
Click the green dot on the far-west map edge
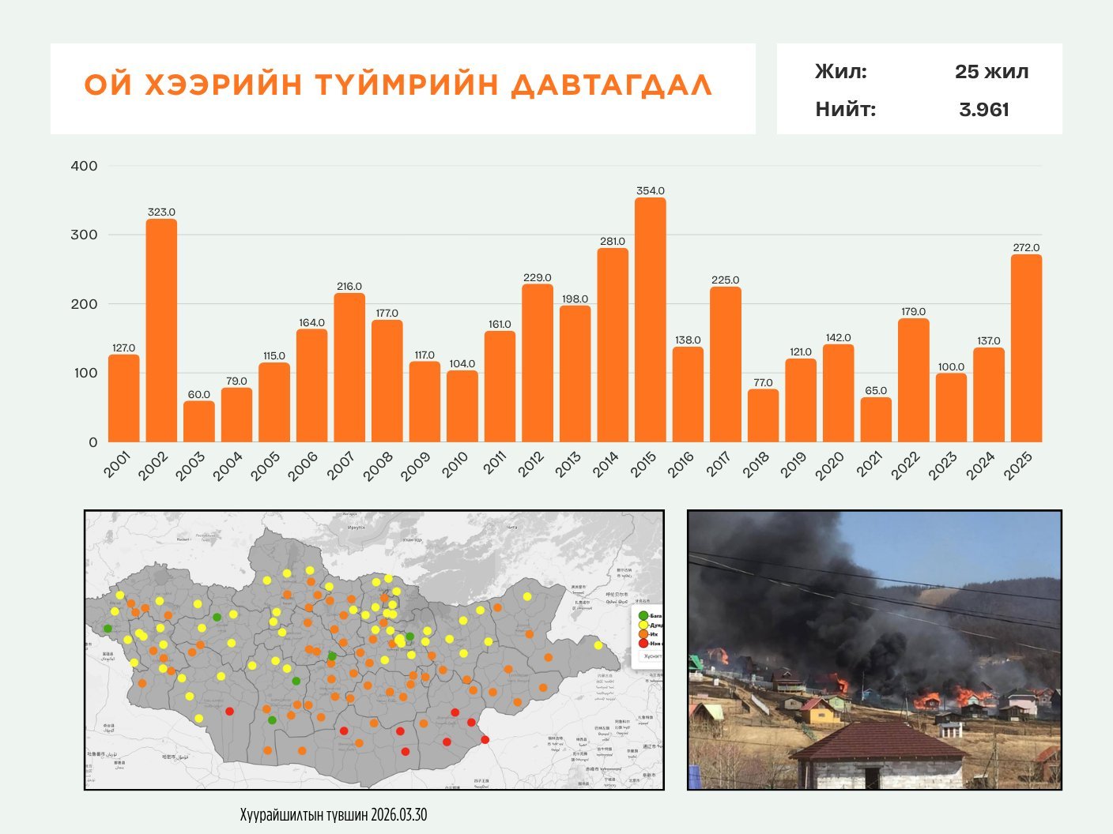pos(108,629)
